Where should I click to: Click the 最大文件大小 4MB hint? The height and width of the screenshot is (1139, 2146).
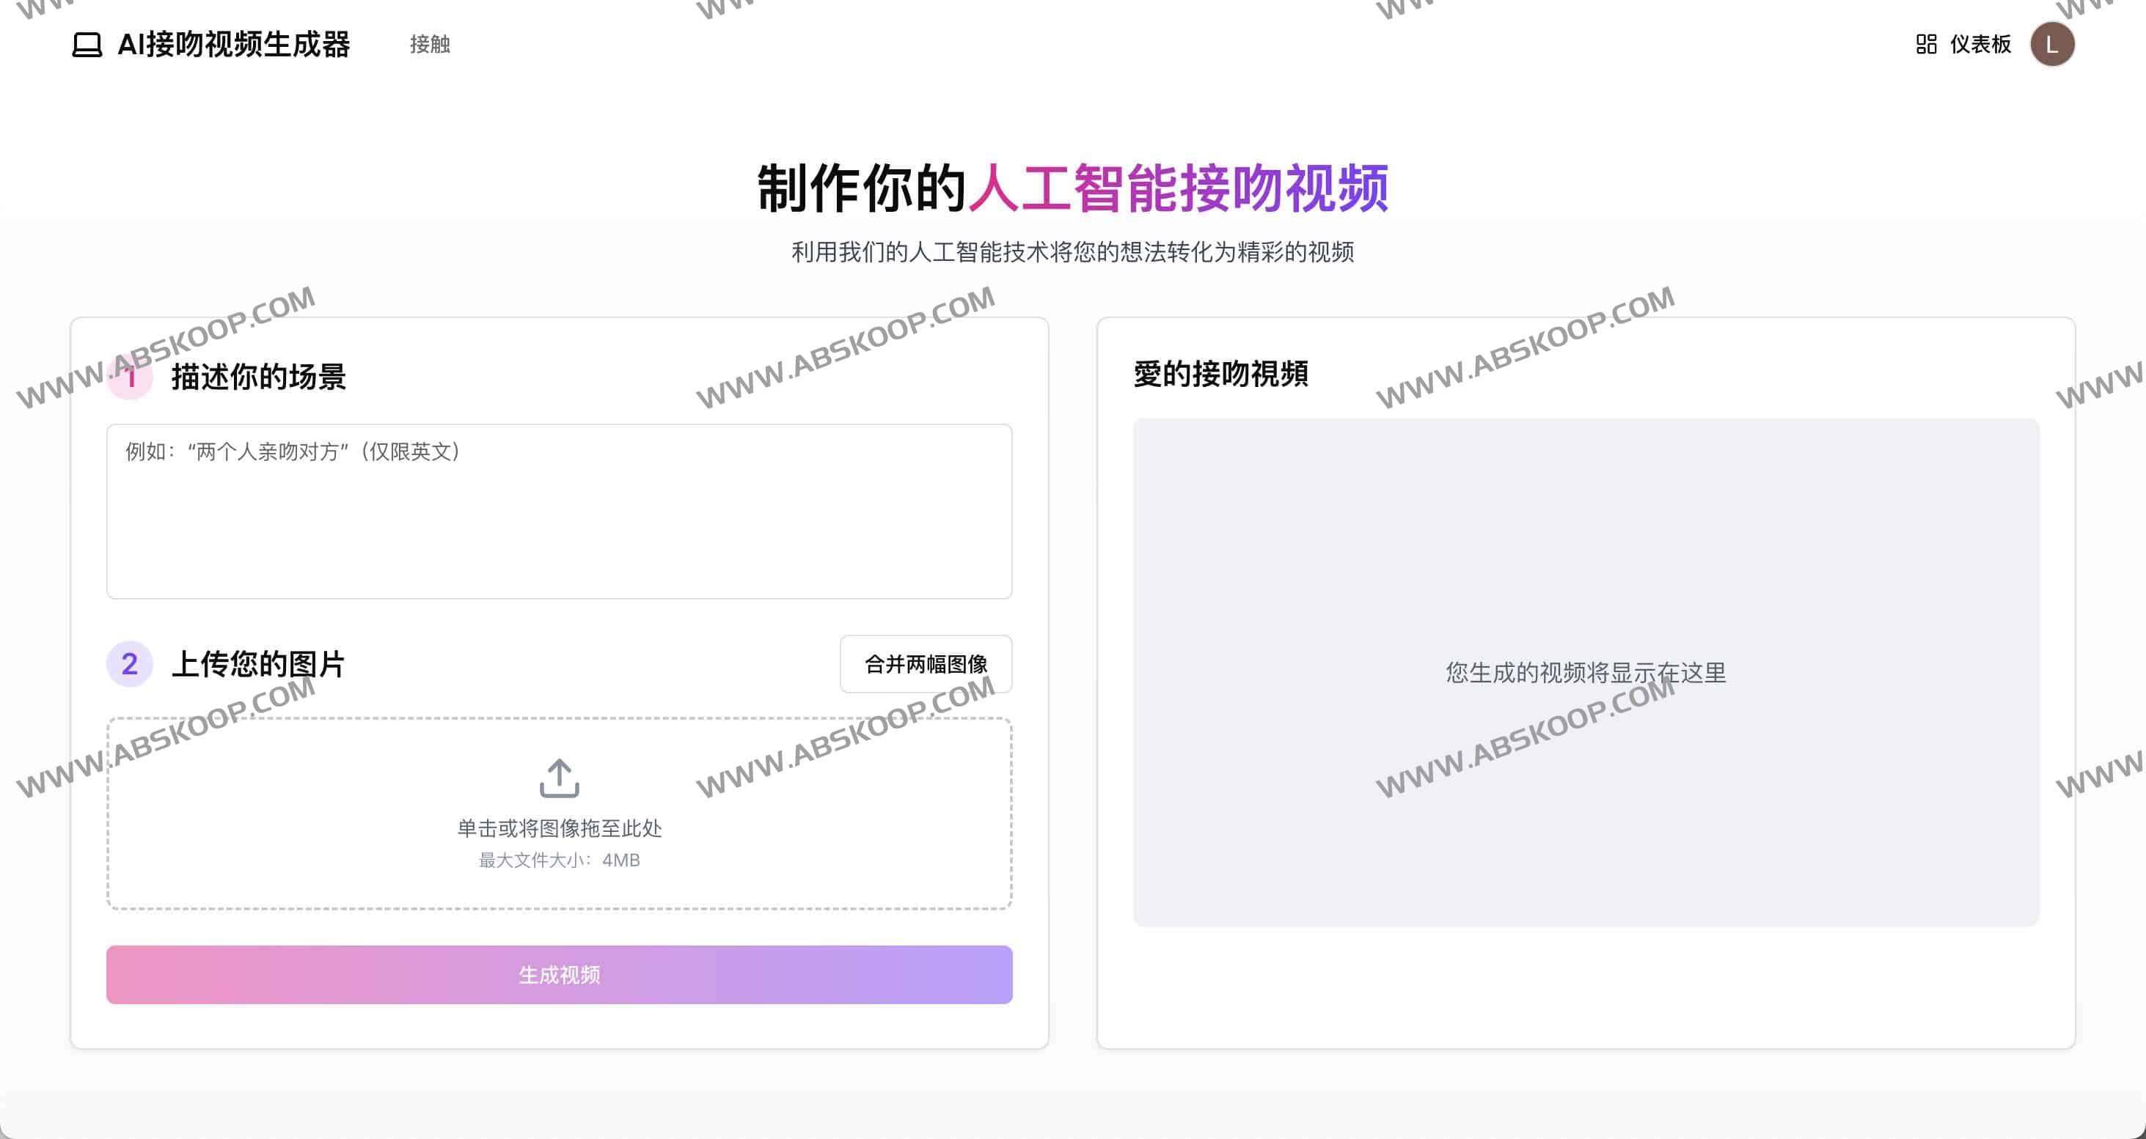559,860
